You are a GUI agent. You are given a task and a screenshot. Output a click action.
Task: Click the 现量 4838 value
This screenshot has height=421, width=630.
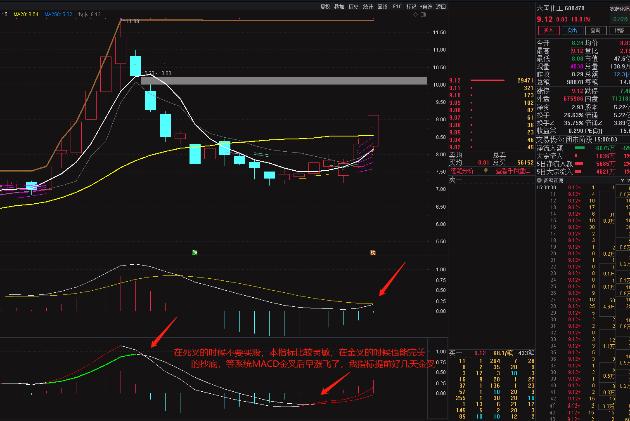pos(577,66)
